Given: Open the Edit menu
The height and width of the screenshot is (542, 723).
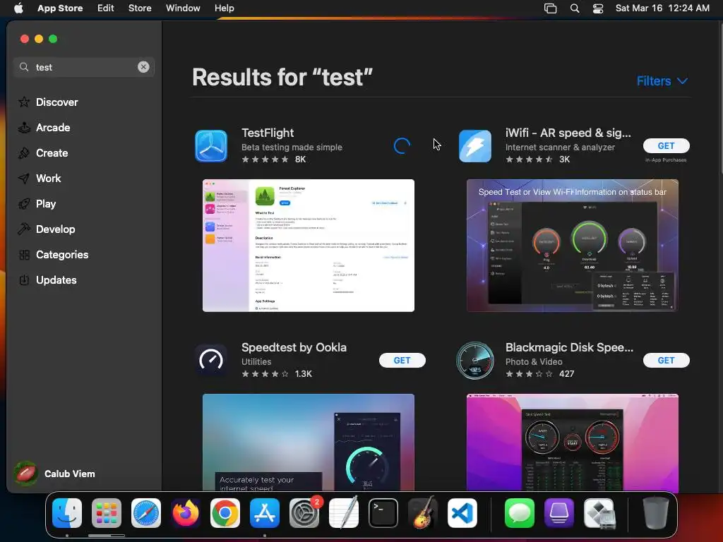Looking at the screenshot, I should point(106,8).
